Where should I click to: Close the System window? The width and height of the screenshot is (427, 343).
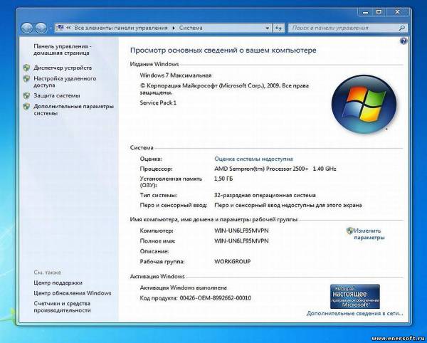397,12
